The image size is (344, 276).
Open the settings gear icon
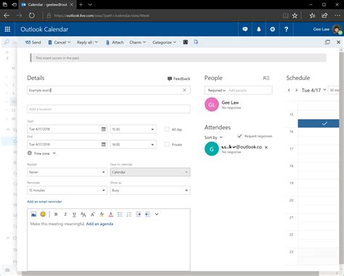click(x=272, y=29)
